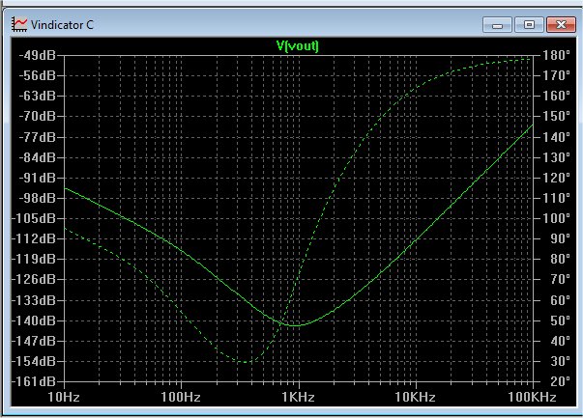Image resolution: width=583 pixels, height=418 pixels.
Task: Click the -140dB magnitude axis label
Action: pyautogui.click(x=34, y=320)
